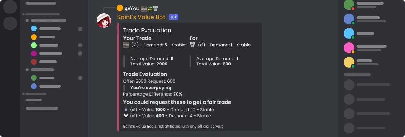Click the trade arrows emoji in reply
This screenshot has width=405, height=137.
(150, 9)
